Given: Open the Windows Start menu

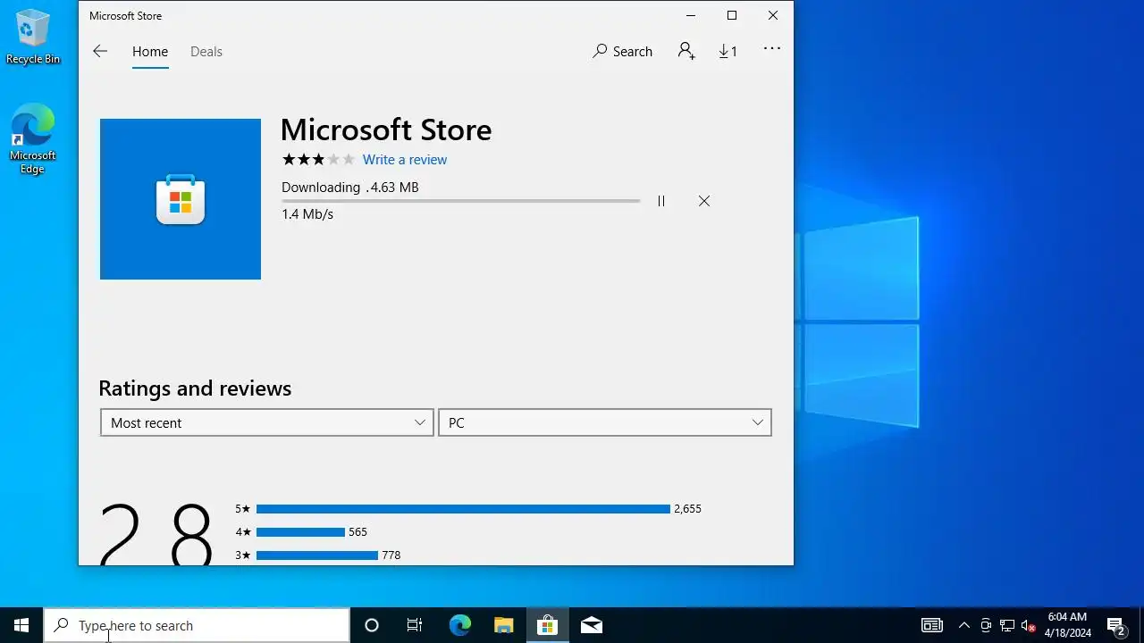Looking at the screenshot, I should tap(21, 625).
